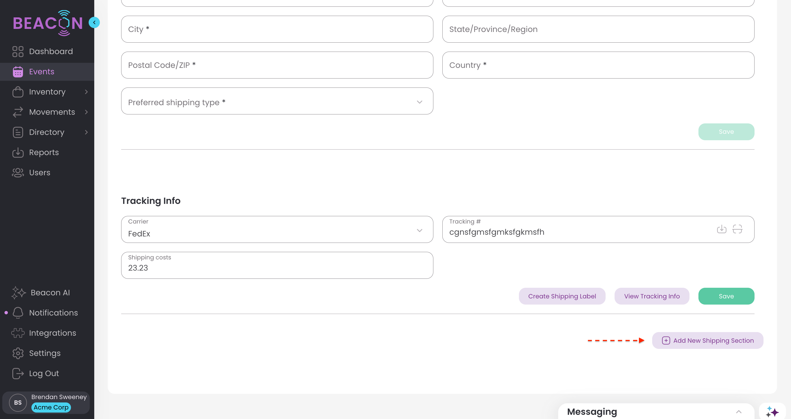Expand the Messaging panel chevron

point(739,412)
